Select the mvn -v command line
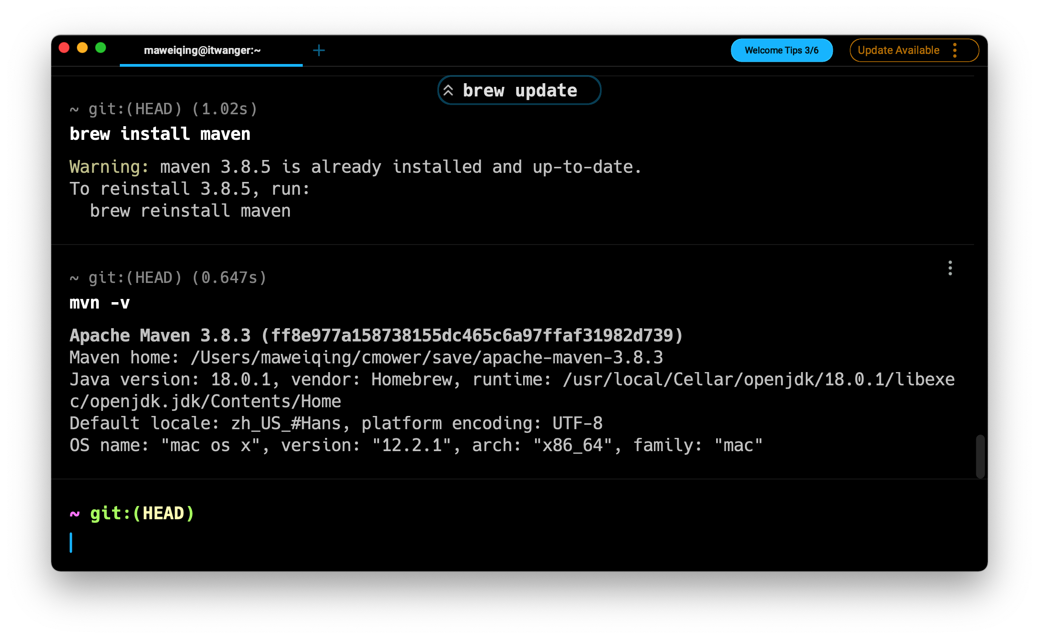The width and height of the screenshot is (1039, 639). coord(100,303)
